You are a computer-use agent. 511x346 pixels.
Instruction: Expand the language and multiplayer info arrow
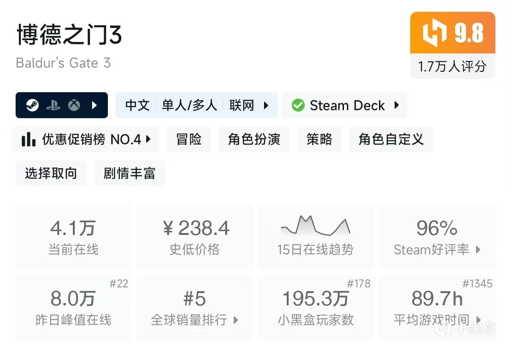(266, 105)
